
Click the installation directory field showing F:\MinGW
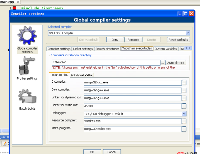click(x=106, y=63)
